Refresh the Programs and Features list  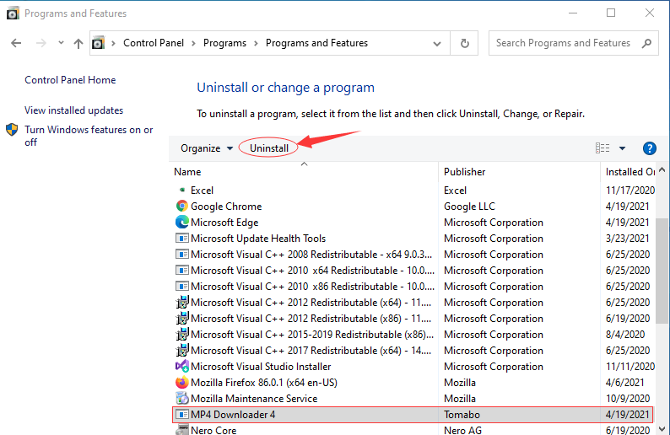[x=464, y=43]
